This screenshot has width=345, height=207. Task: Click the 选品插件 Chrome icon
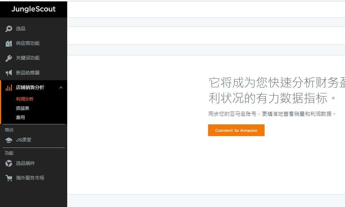[x=9, y=164]
